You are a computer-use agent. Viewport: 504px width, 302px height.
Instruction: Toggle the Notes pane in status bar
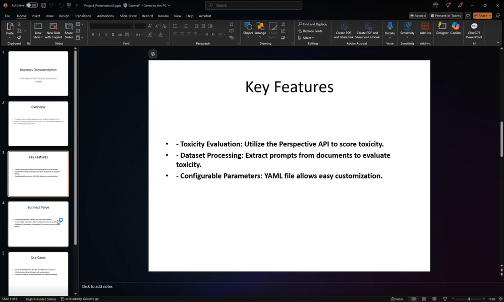tap(397, 299)
